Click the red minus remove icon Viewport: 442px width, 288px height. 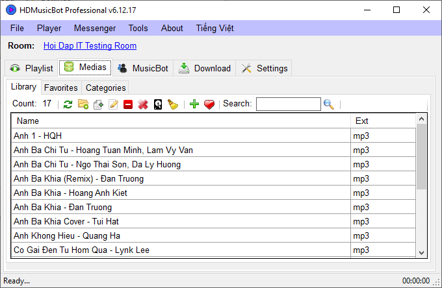click(x=128, y=104)
